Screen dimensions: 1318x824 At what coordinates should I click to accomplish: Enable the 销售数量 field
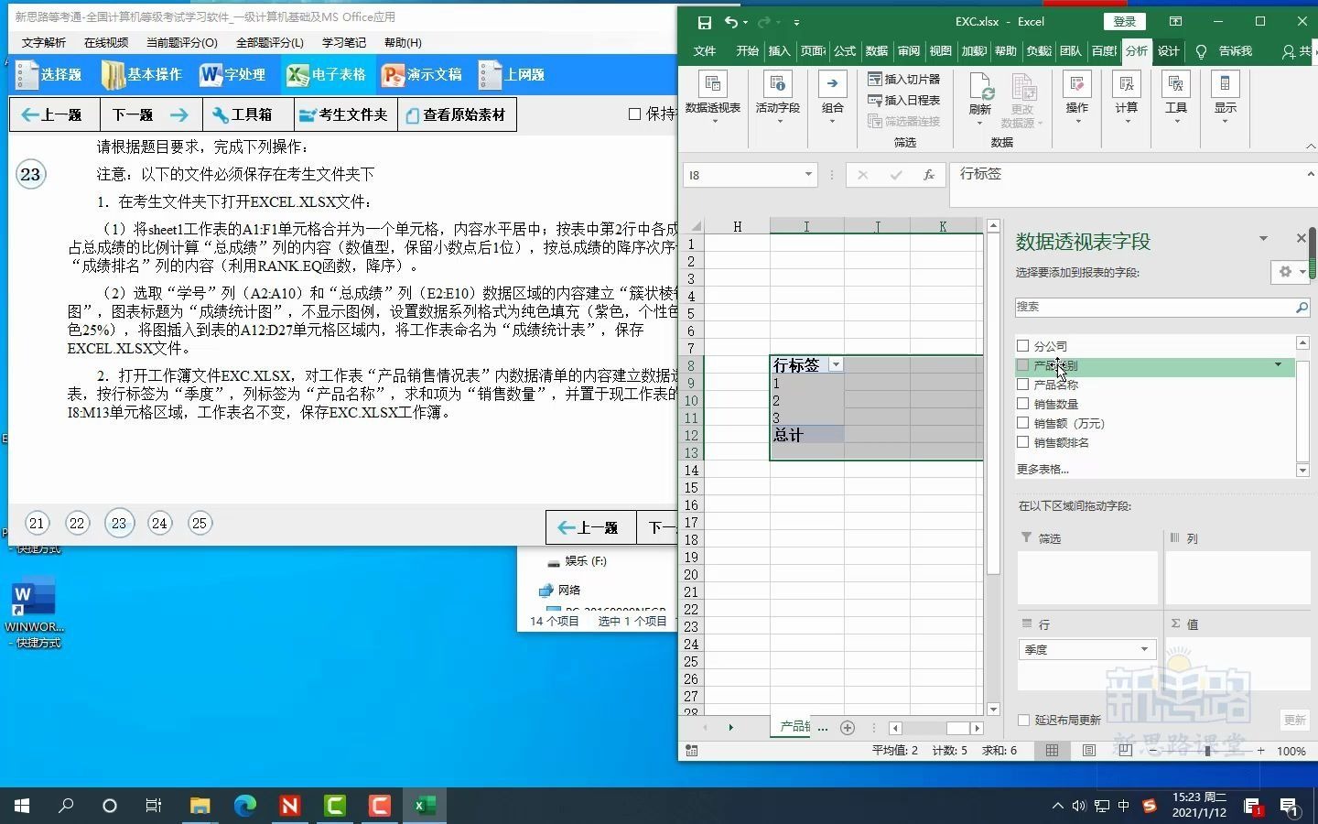tap(1022, 404)
